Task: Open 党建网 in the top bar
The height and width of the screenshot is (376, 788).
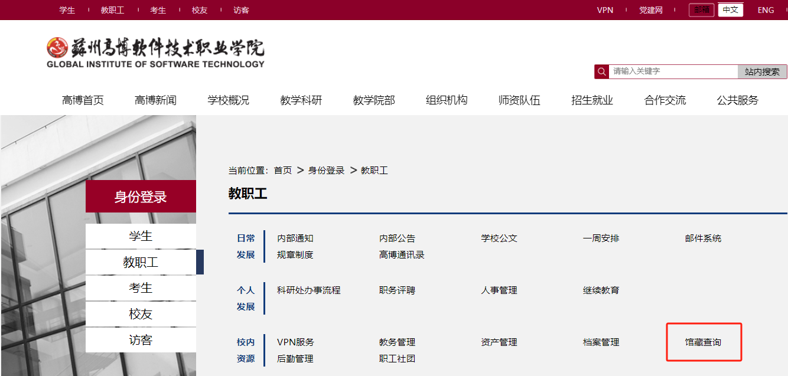Action: coord(651,10)
